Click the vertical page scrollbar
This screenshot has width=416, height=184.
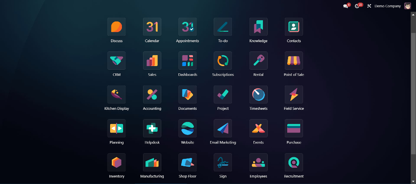coord(413,93)
